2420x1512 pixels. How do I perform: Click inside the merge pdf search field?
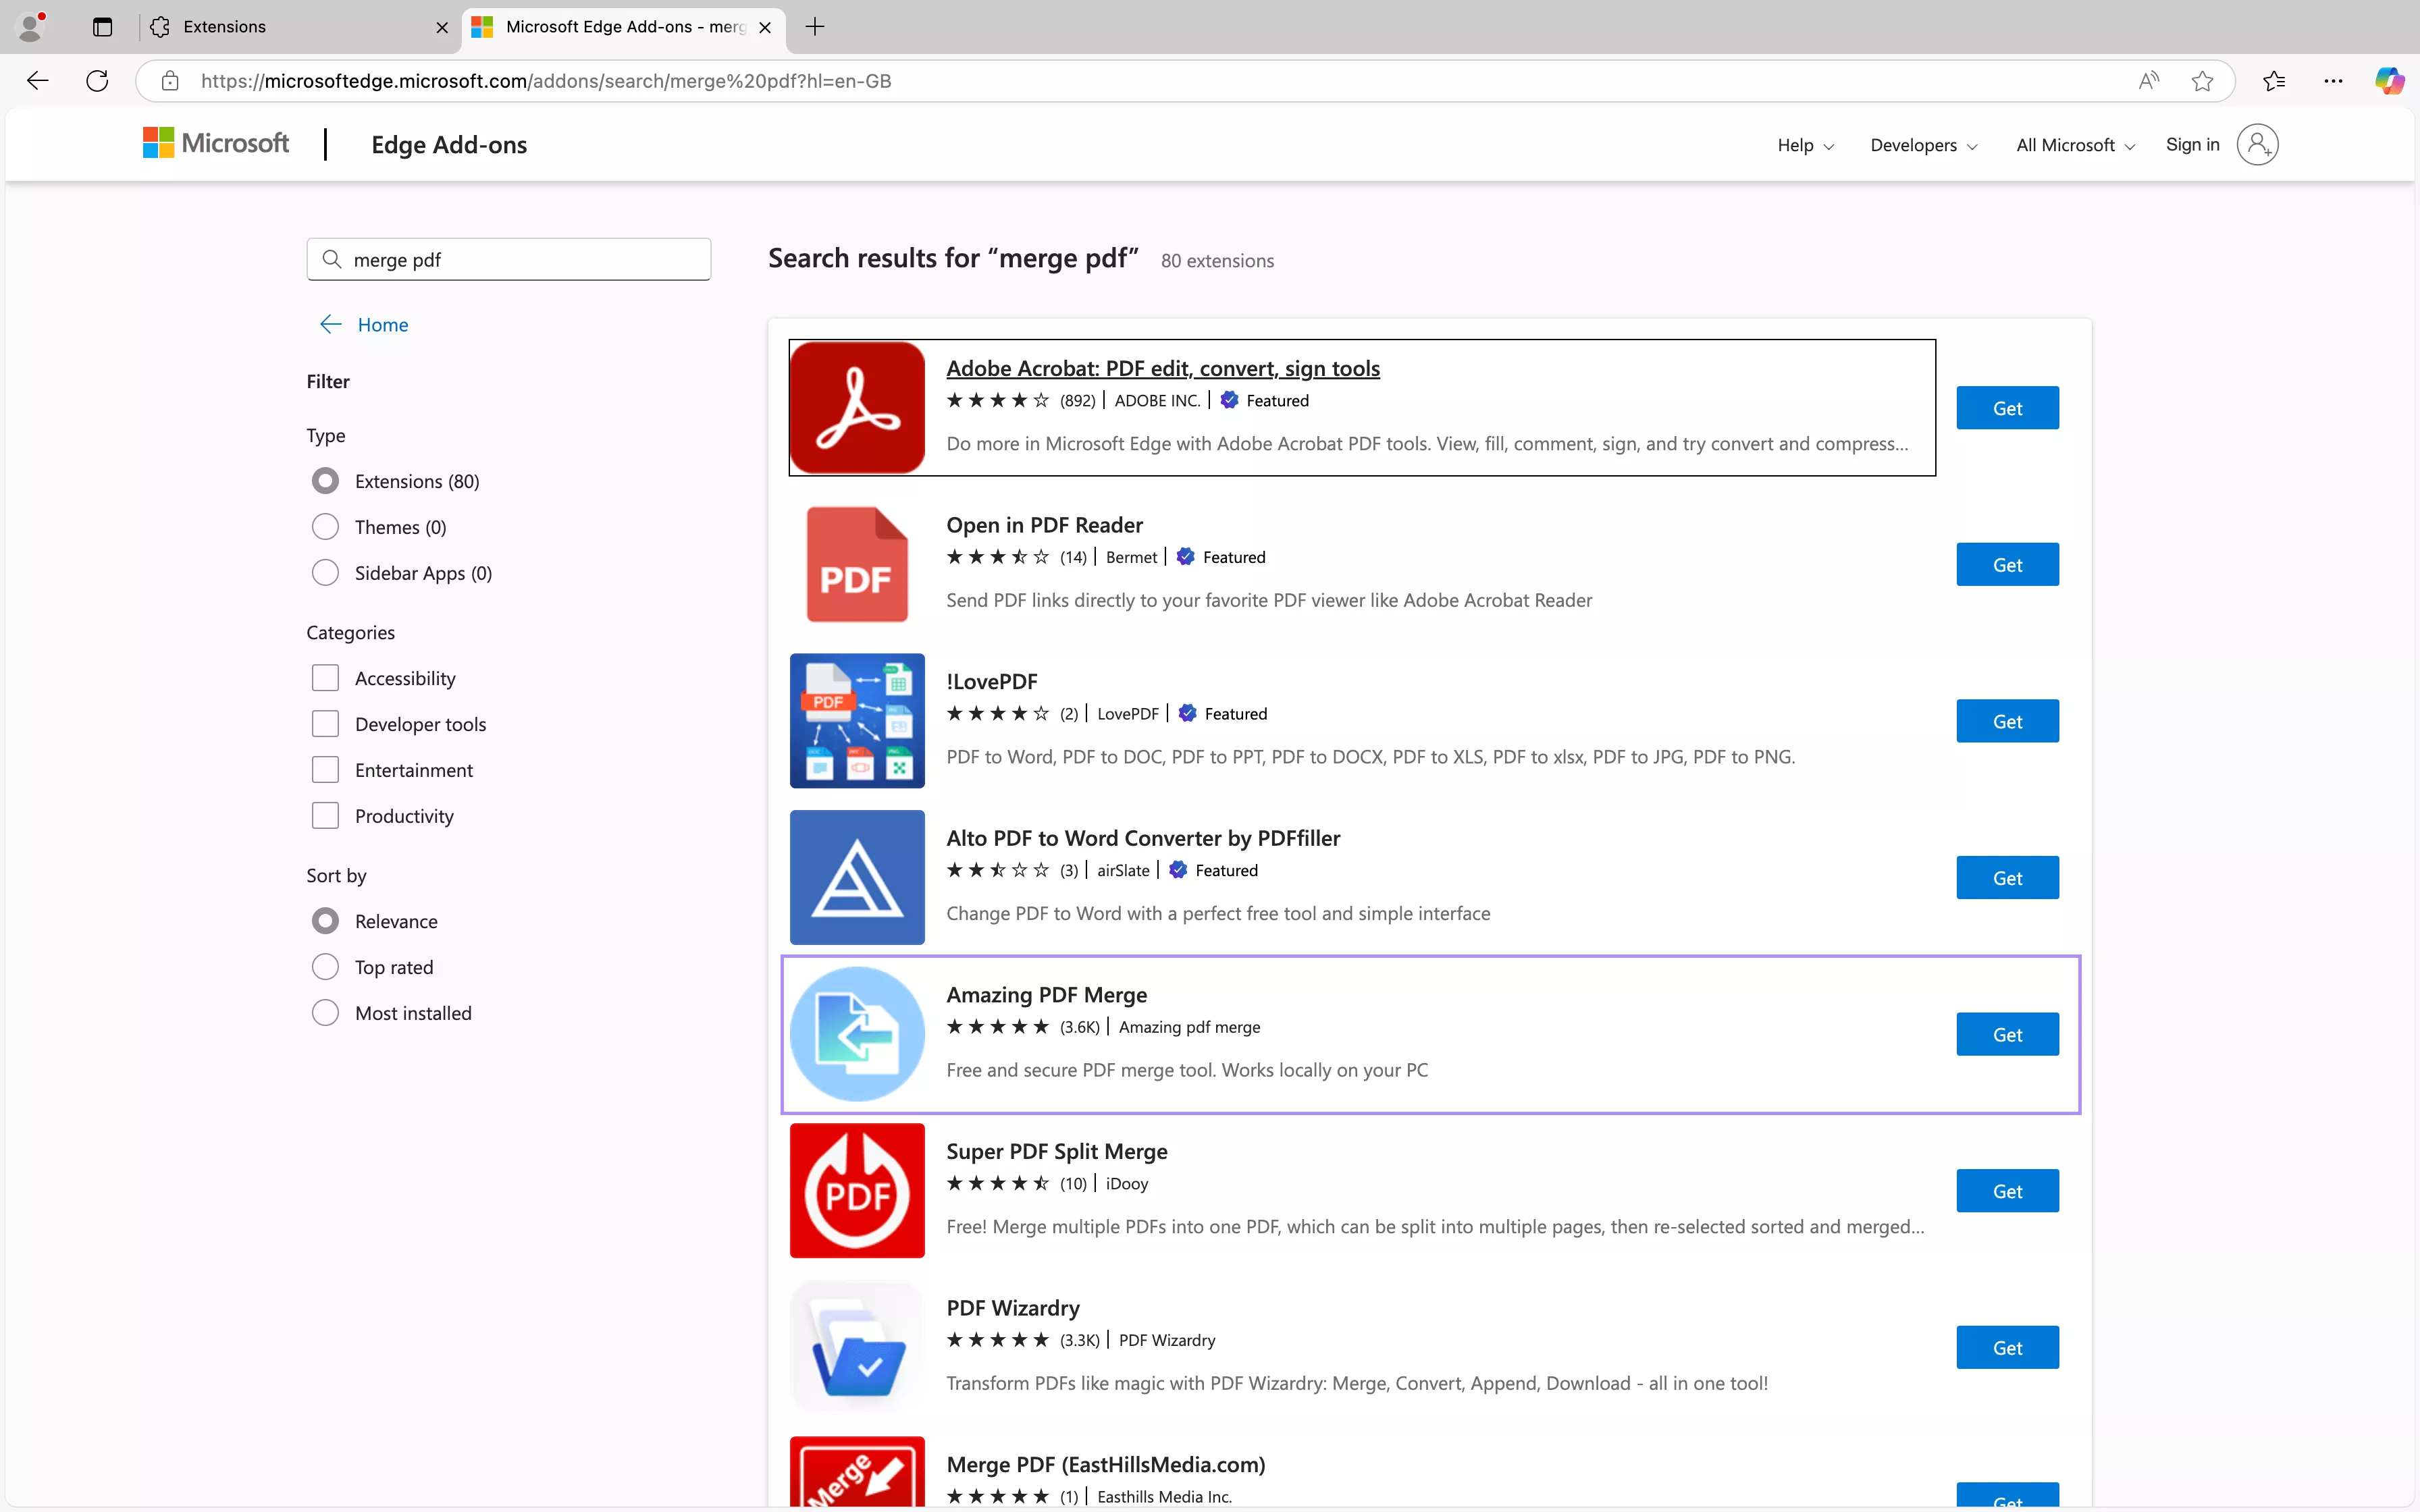(508, 259)
